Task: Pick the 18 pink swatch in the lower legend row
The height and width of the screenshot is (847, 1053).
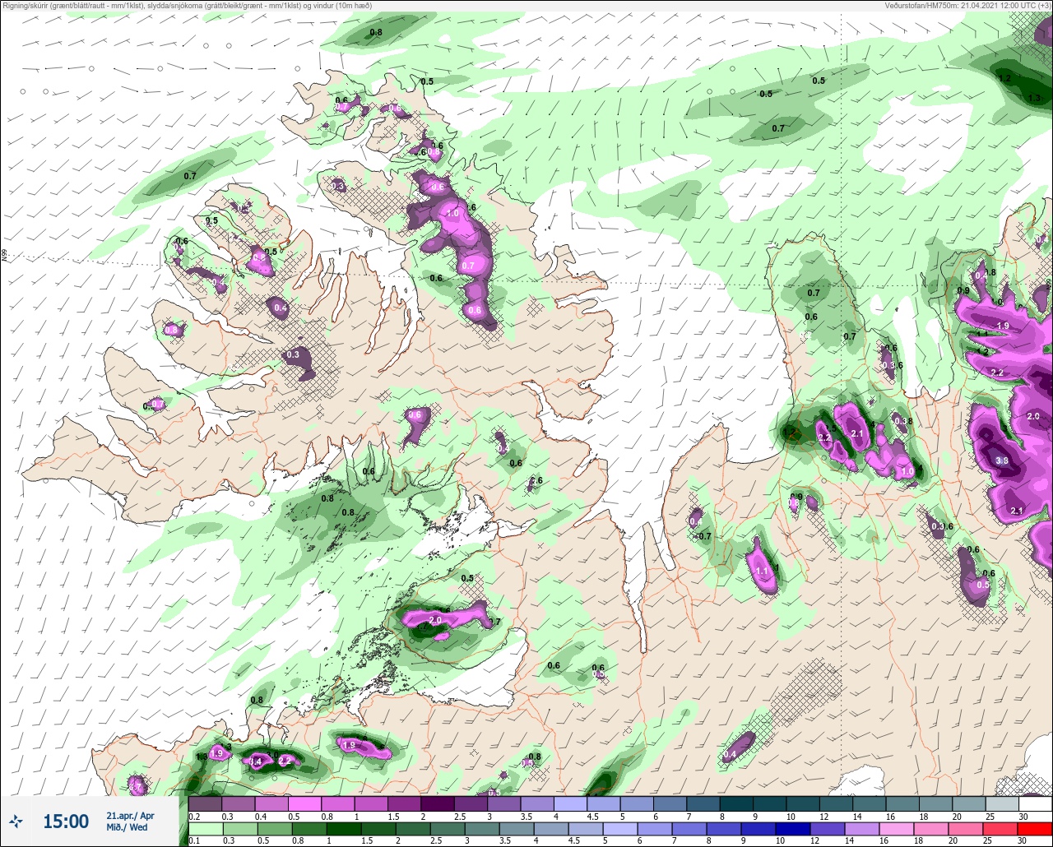Action: tap(931, 829)
